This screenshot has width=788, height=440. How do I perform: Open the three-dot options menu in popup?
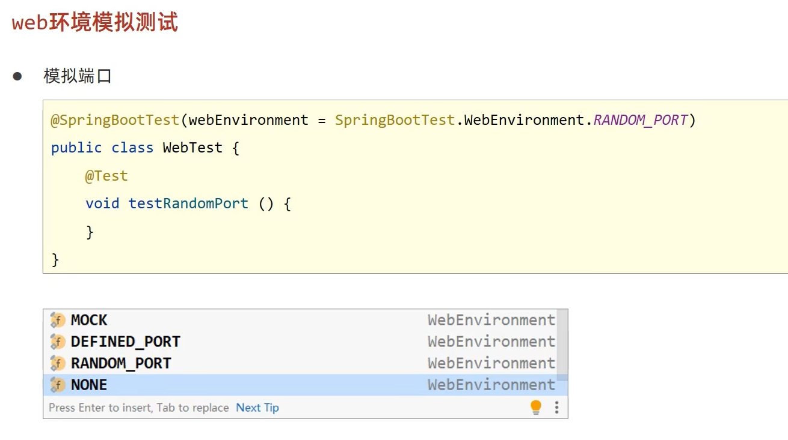click(x=556, y=408)
